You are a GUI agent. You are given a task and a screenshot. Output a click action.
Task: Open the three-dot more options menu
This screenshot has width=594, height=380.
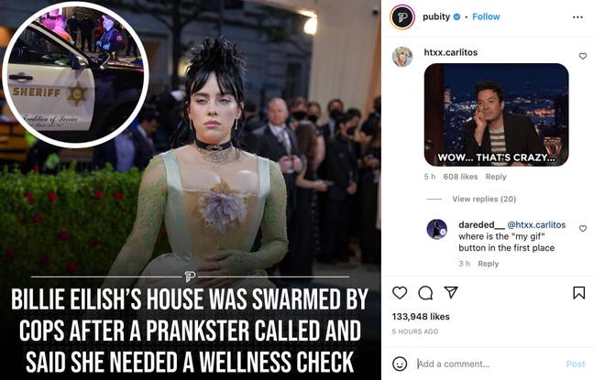pyautogui.click(x=577, y=17)
